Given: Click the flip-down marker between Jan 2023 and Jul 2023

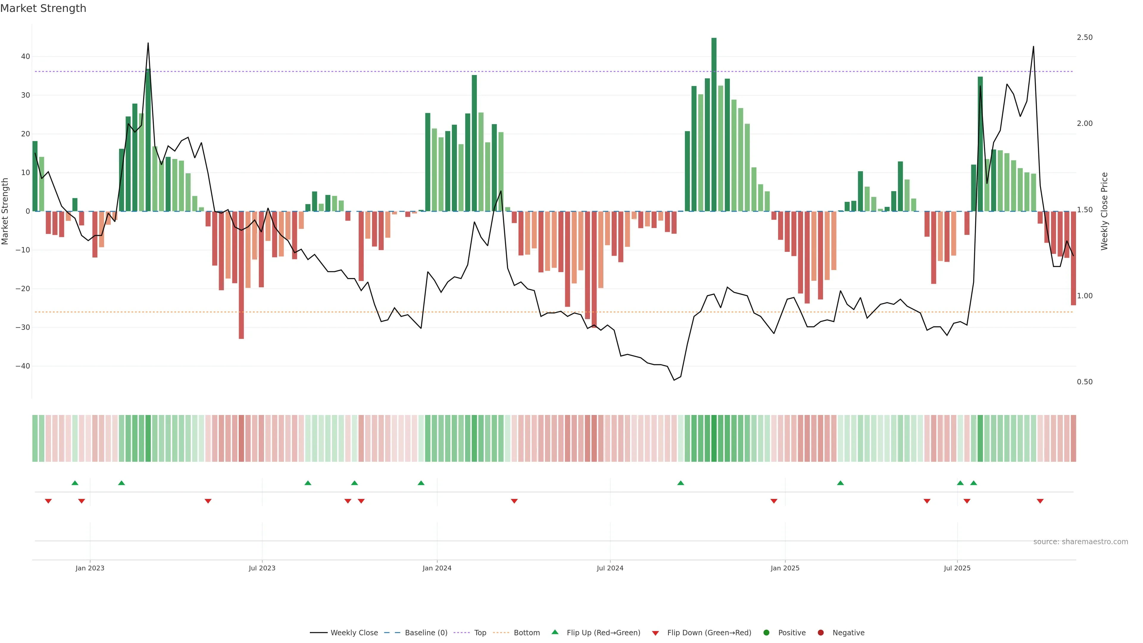Looking at the screenshot, I should [208, 501].
